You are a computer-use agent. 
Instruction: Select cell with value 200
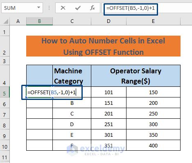(x=154, y=103)
